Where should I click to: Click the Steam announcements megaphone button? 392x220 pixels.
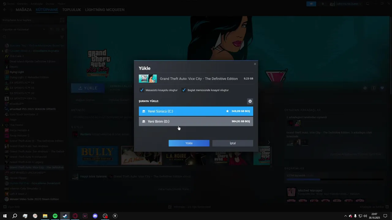pos(311,4)
